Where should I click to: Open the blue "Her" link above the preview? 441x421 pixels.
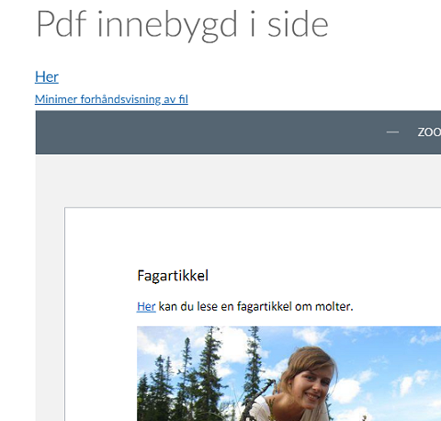pyautogui.click(x=47, y=76)
